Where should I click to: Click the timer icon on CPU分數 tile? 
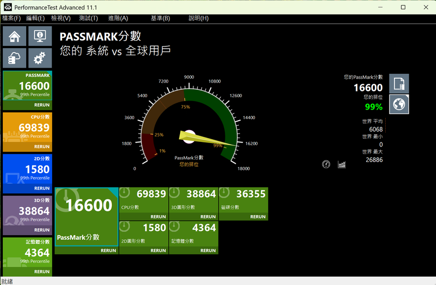coord(125,193)
